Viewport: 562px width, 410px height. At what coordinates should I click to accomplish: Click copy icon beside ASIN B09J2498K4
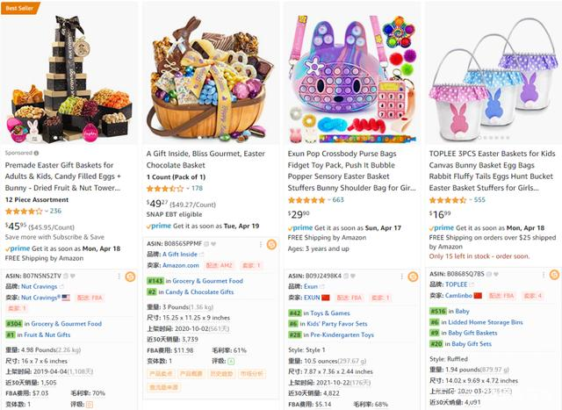(x=346, y=276)
